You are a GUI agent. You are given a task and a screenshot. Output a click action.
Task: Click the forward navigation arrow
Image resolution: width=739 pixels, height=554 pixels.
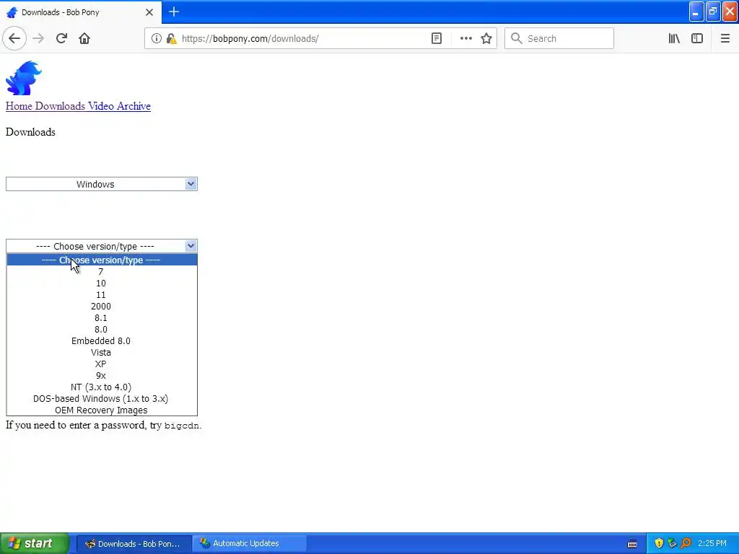coord(38,38)
